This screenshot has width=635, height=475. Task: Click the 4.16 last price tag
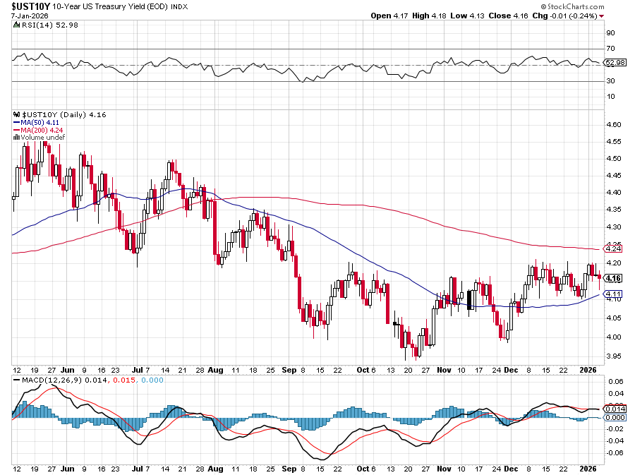[610, 278]
